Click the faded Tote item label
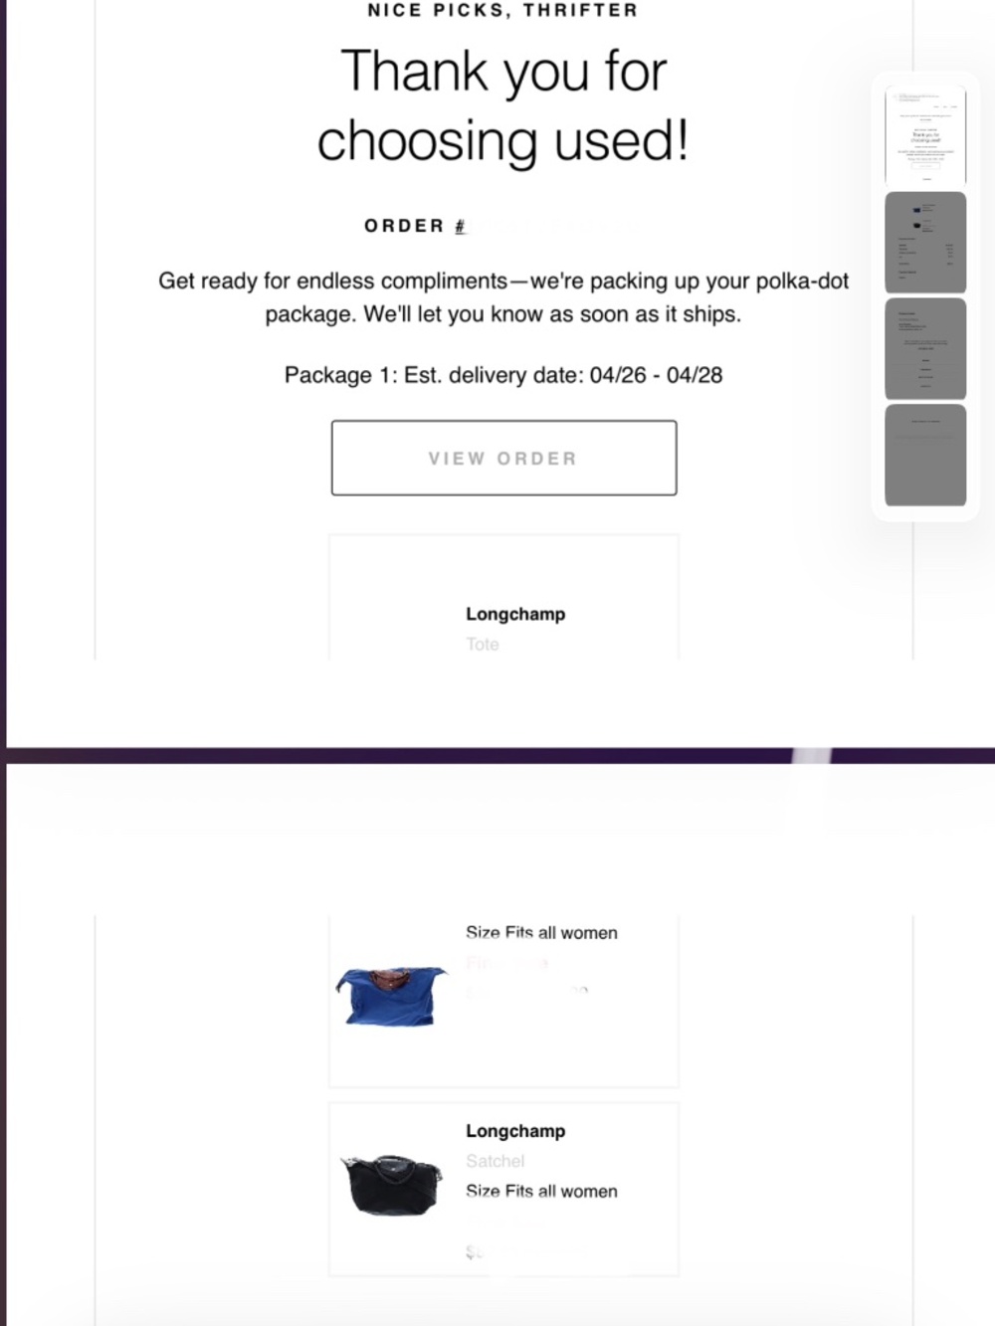The width and height of the screenshot is (995, 1326). coord(483,644)
